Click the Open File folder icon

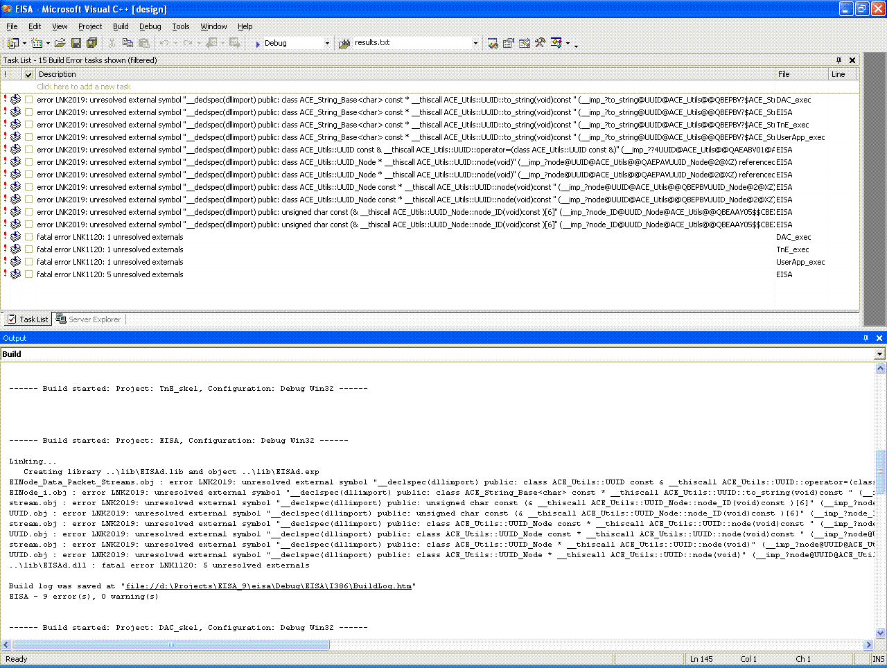[x=60, y=43]
